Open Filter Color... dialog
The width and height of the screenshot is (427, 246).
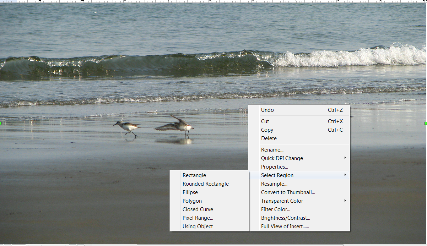[x=299, y=209]
